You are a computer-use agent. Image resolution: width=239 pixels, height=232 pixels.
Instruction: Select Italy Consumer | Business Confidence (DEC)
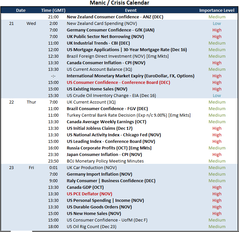click(111, 181)
